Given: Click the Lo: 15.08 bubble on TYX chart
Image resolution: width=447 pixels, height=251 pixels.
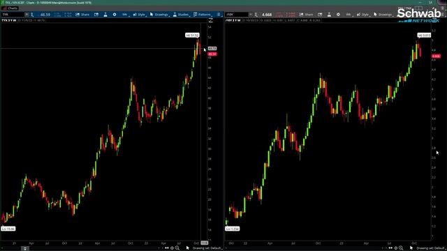Looking at the screenshot, I should coord(8,229).
